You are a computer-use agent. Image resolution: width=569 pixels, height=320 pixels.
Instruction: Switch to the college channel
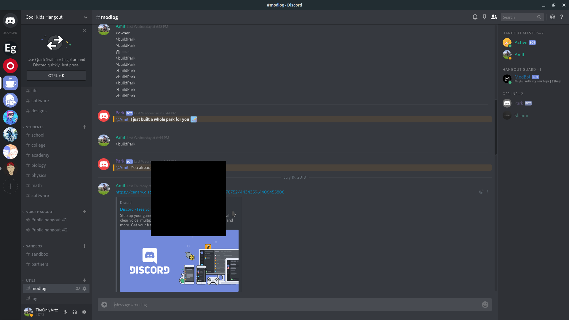click(x=56, y=145)
